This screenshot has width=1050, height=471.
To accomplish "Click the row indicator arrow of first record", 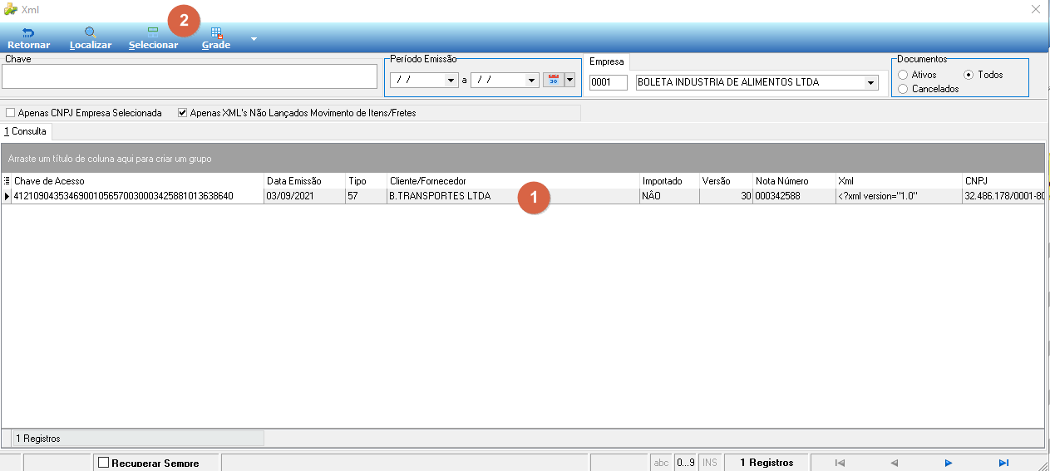I will point(7,196).
